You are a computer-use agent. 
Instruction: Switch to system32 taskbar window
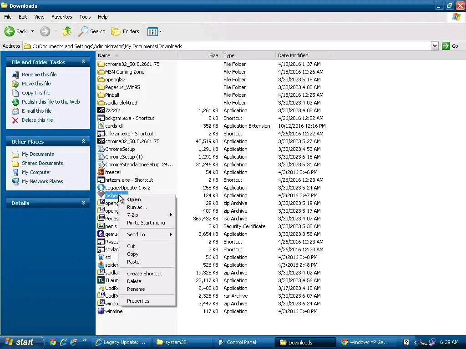[x=183, y=342]
